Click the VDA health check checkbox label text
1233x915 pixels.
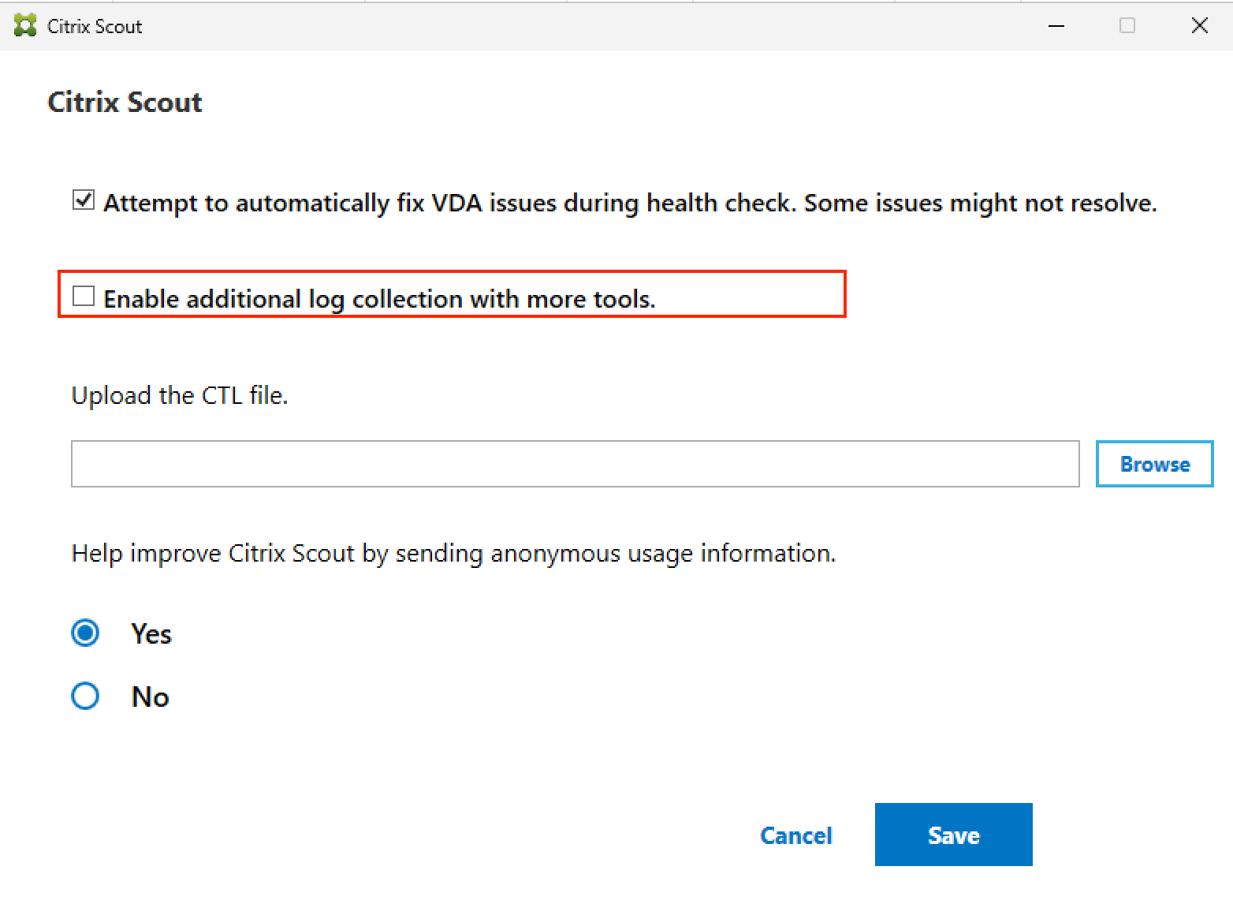pos(630,202)
